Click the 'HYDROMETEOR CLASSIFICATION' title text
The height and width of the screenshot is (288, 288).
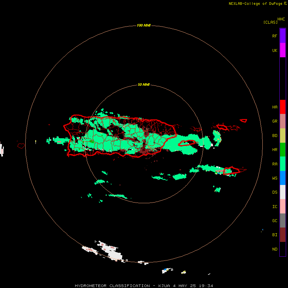112,286
